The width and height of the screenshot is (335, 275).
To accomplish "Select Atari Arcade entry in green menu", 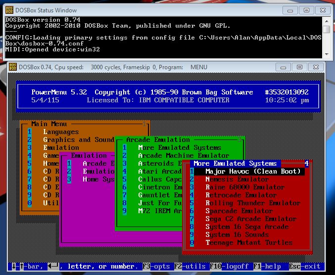I will pyautogui.click(x=160, y=171).
